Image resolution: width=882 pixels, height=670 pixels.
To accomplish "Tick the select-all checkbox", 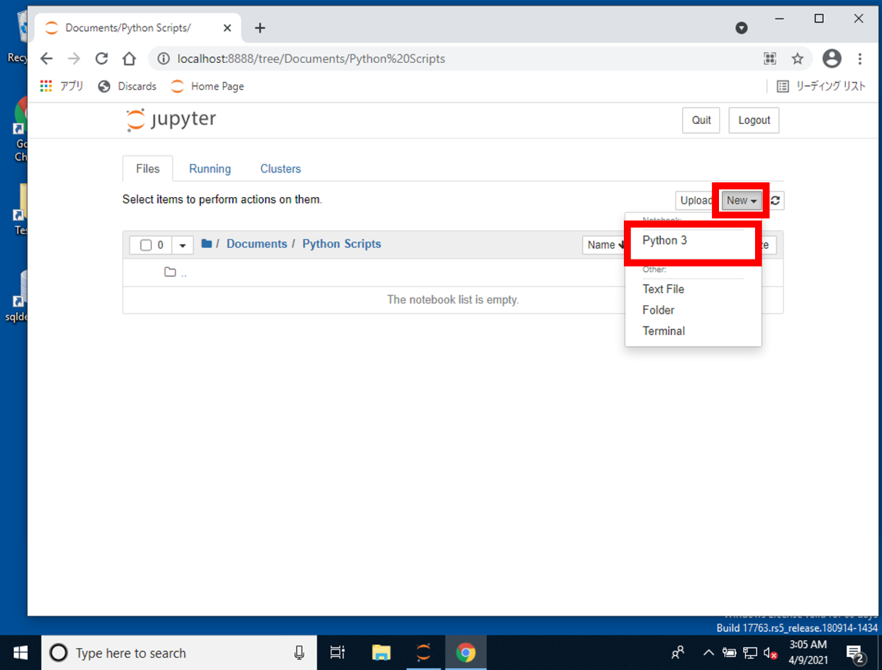I will click(x=146, y=245).
